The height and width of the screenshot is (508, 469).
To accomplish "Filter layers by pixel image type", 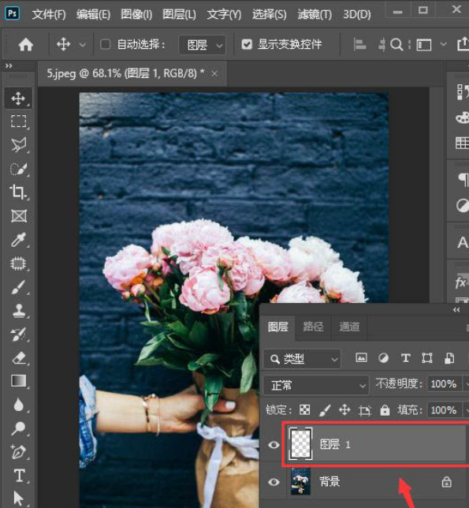I will (361, 357).
